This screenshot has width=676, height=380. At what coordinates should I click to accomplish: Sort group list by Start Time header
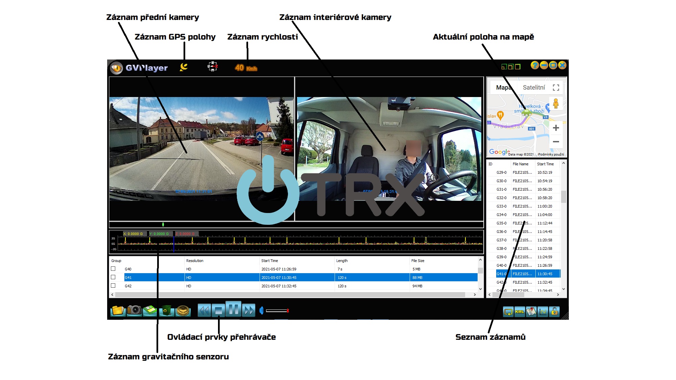pos(297,261)
